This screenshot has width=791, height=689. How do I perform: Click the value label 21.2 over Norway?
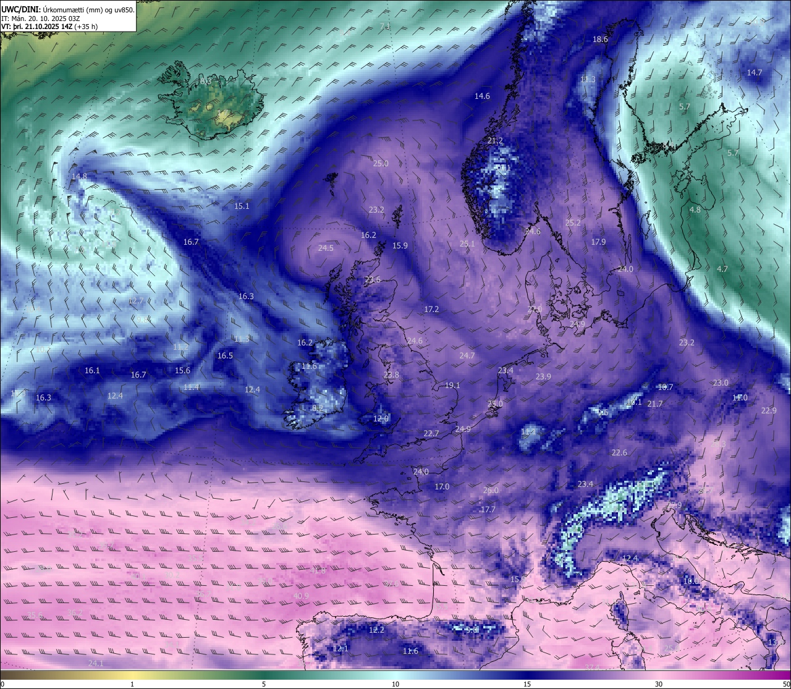(x=495, y=142)
